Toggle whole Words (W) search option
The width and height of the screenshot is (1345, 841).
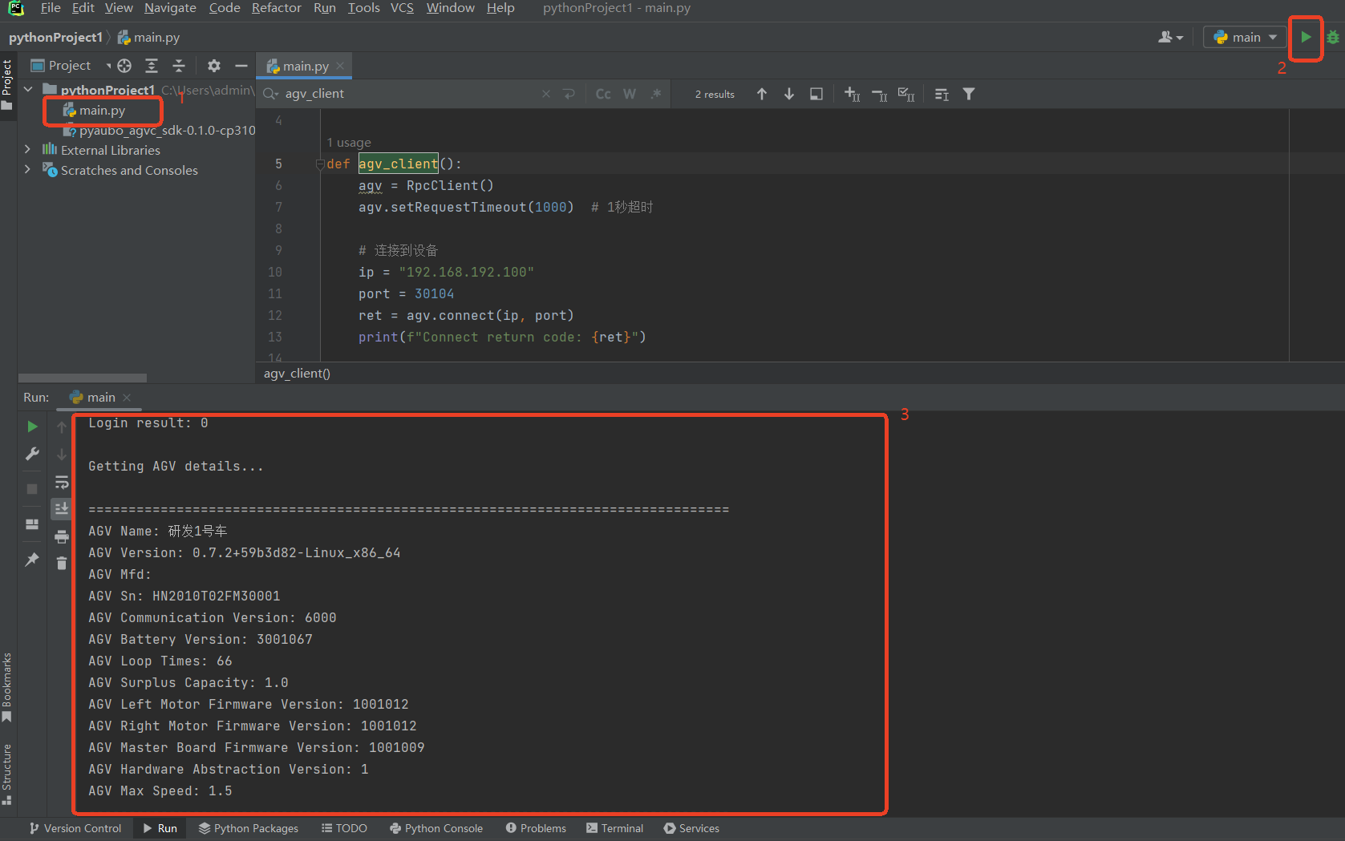tap(630, 94)
